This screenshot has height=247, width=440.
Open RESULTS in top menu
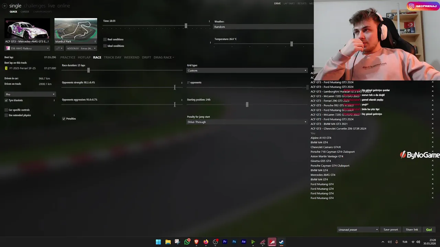tap(302, 3)
